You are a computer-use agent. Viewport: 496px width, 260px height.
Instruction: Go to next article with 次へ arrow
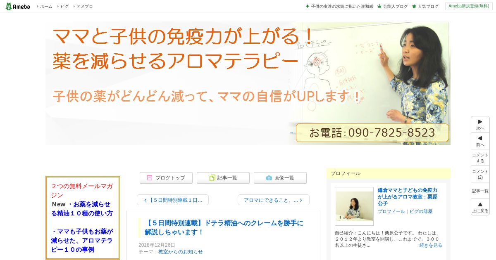pos(480,125)
